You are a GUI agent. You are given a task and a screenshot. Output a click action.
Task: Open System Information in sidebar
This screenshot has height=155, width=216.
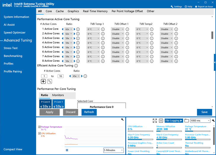(16, 17)
